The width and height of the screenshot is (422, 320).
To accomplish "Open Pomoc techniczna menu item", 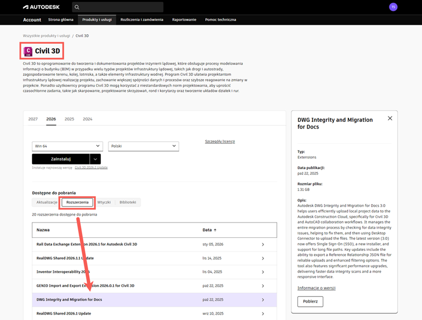I will pyautogui.click(x=220, y=20).
